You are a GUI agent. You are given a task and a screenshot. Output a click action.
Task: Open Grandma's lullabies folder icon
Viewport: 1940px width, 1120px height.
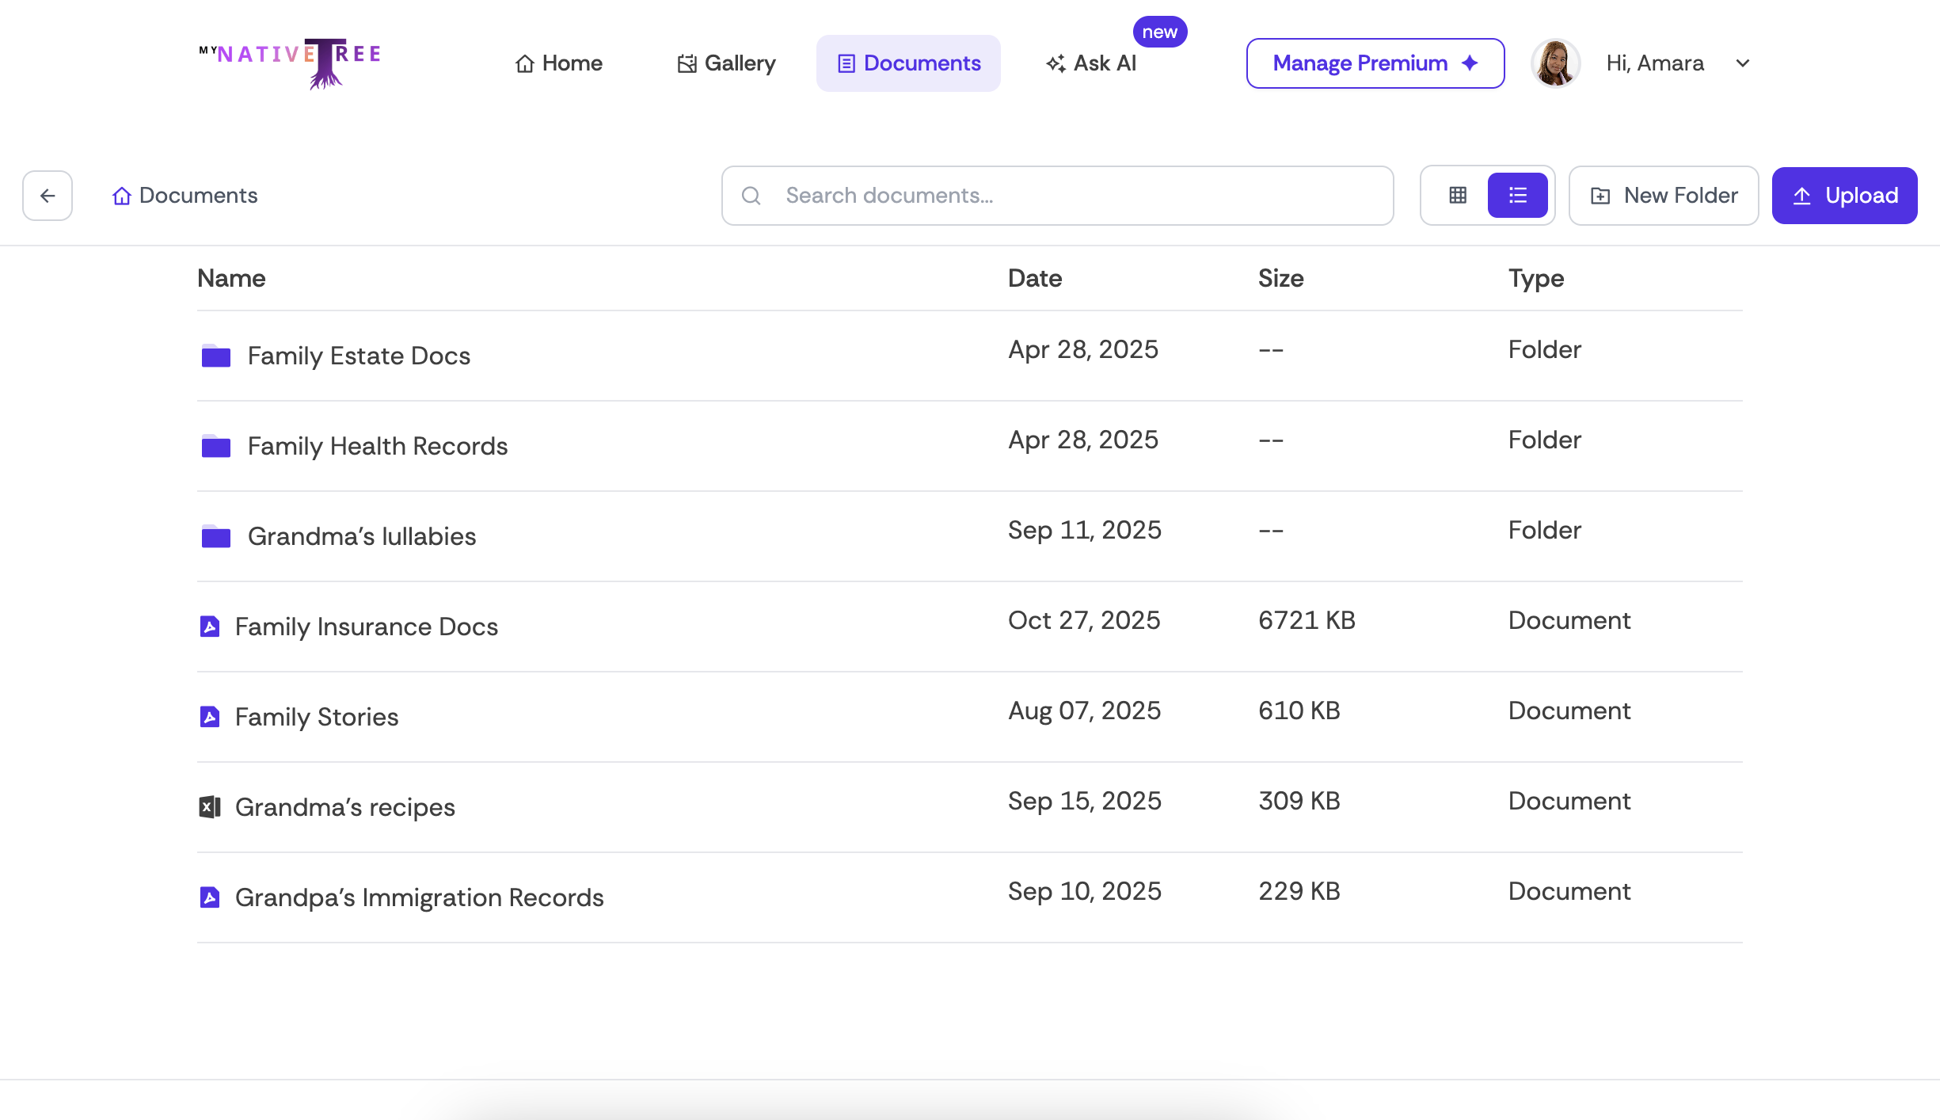pos(215,536)
